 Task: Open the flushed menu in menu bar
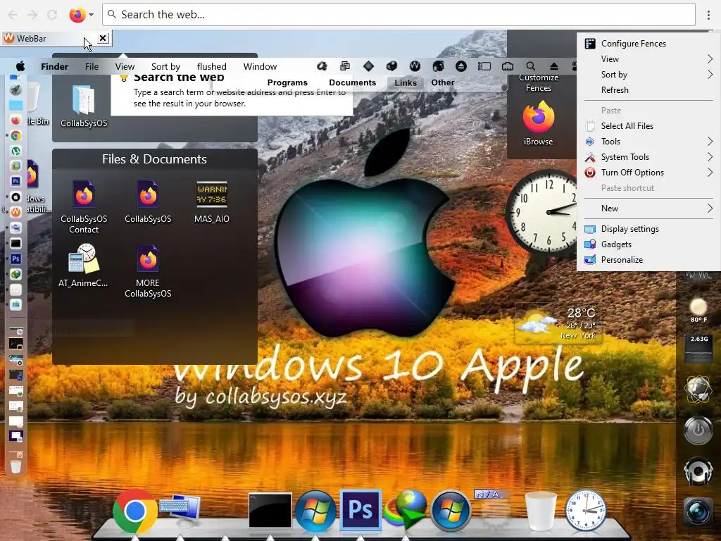pyautogui.click(x=211, y=66)
